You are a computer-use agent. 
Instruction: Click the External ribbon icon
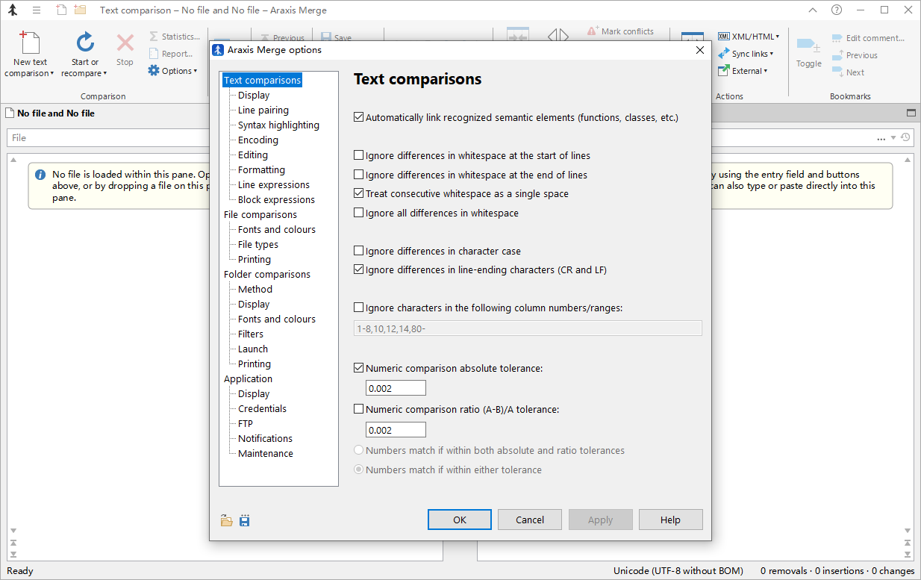click(x=724, y=71)
